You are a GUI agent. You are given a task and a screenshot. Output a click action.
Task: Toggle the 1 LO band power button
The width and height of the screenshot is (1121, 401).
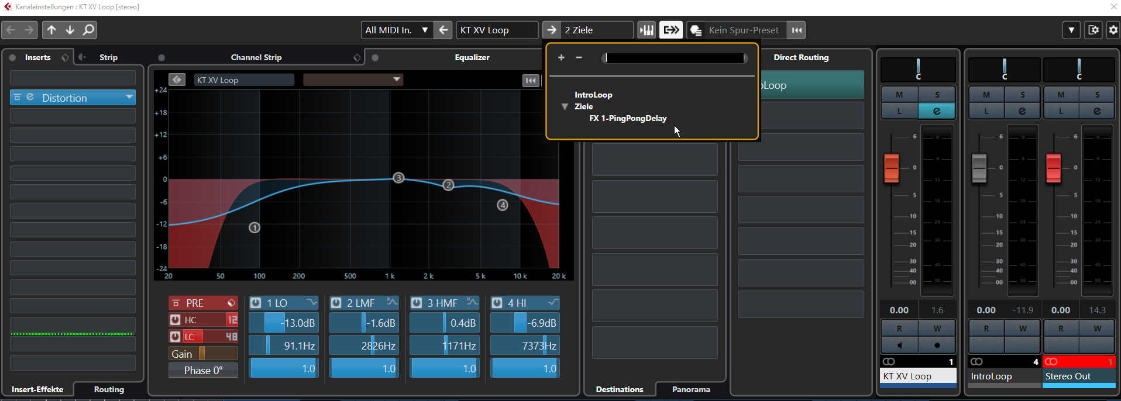(256, 303)
